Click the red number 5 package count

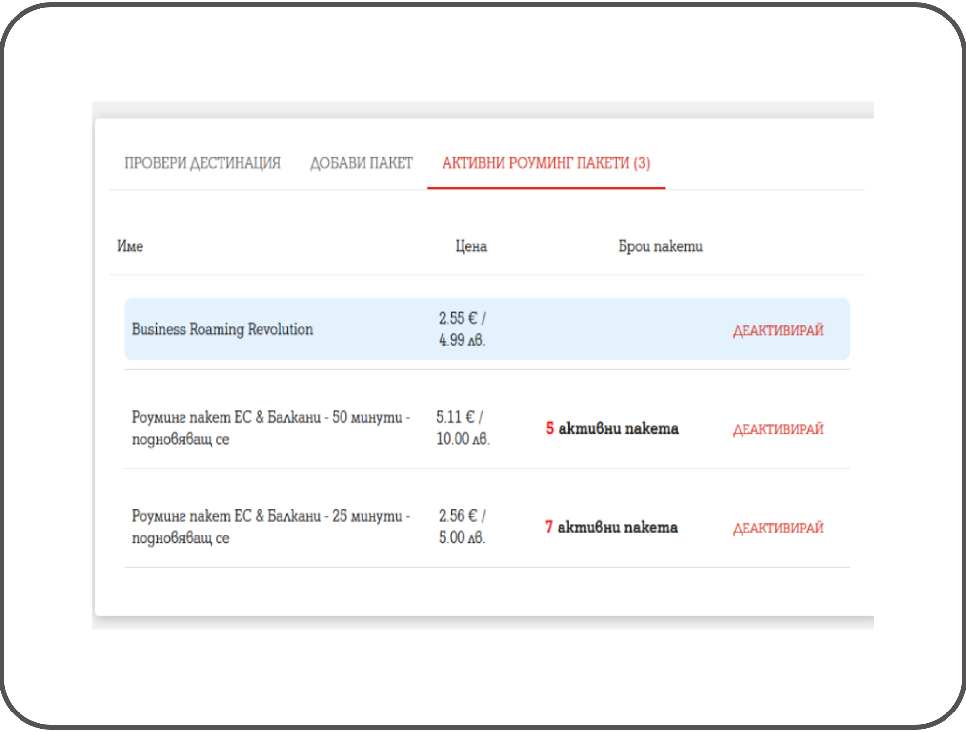click(x=550, y=428)
